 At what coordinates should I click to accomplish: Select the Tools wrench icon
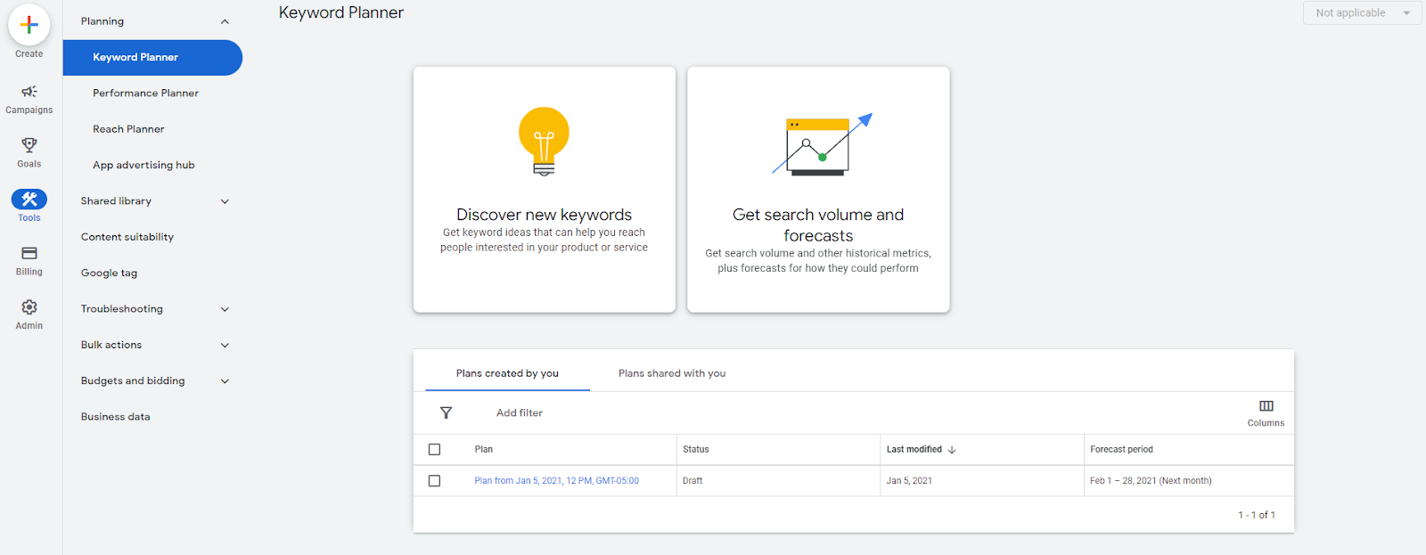coord(29,200)
